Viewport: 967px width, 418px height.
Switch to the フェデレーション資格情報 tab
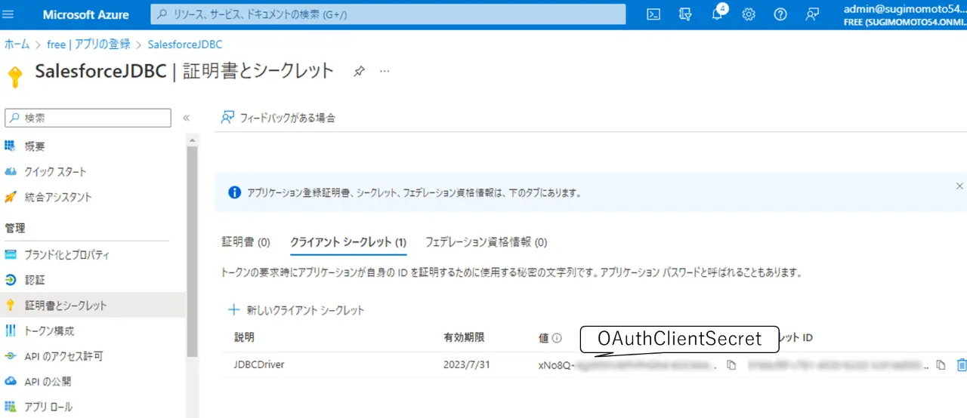pos(486,242)
